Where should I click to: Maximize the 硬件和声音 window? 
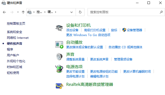click(x=149, y=3)
